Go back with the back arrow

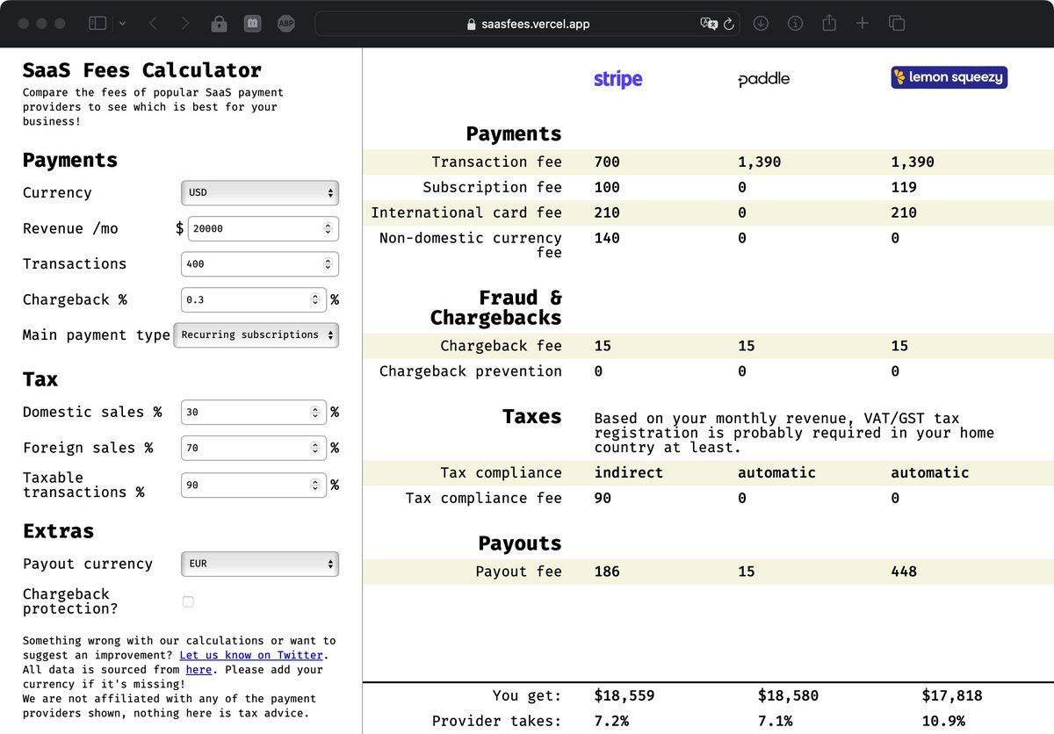(154, 24)
